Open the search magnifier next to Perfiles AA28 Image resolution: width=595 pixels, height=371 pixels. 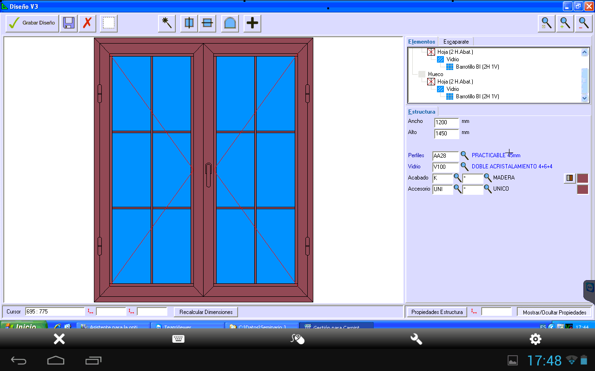tap(464, 155)
